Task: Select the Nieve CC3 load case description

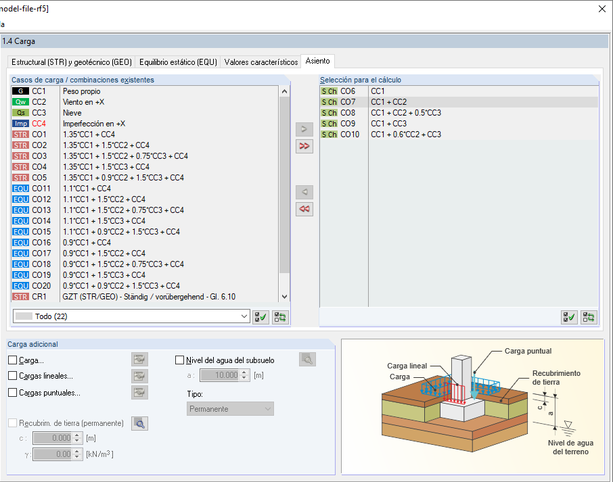Action: coord(72,113)
